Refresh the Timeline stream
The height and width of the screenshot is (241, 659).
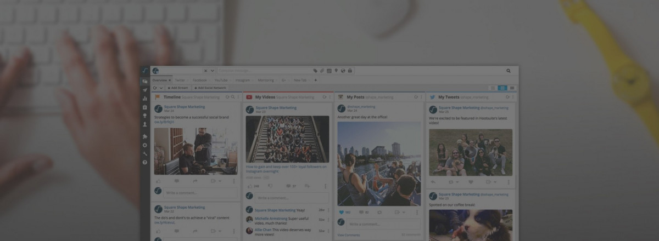(227, 97)
